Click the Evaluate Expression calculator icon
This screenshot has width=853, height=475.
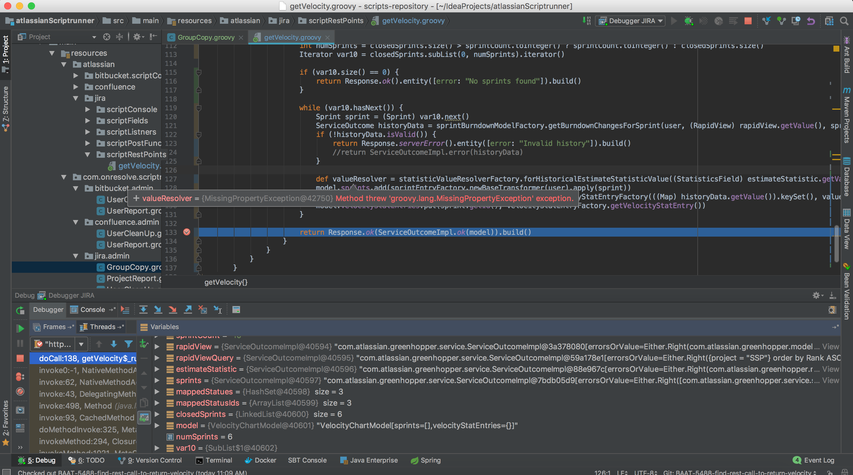(236, 310)
